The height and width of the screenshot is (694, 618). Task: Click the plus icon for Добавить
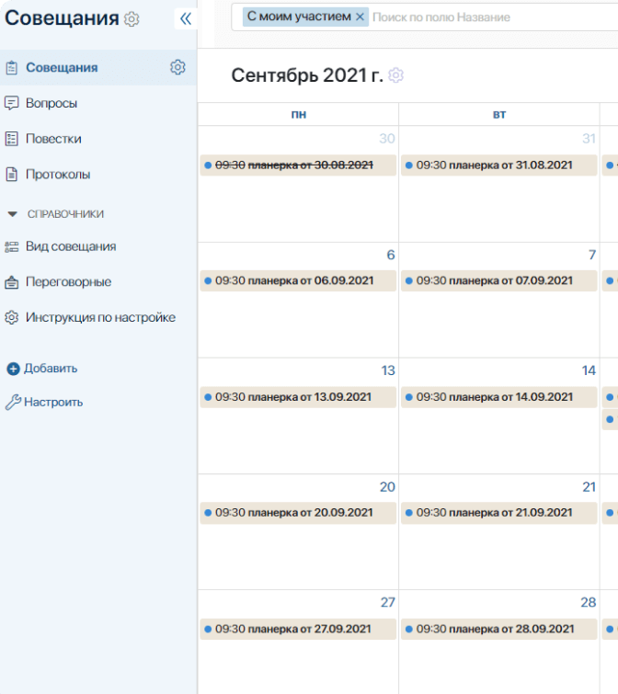(13, 369)
